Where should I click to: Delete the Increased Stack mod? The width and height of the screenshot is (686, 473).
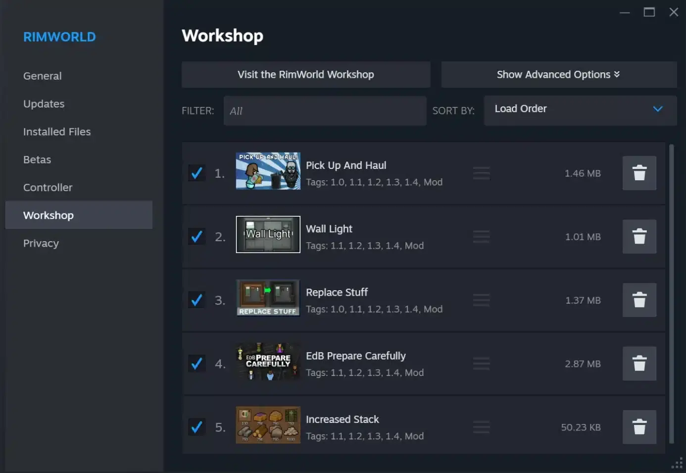[639, 426]
